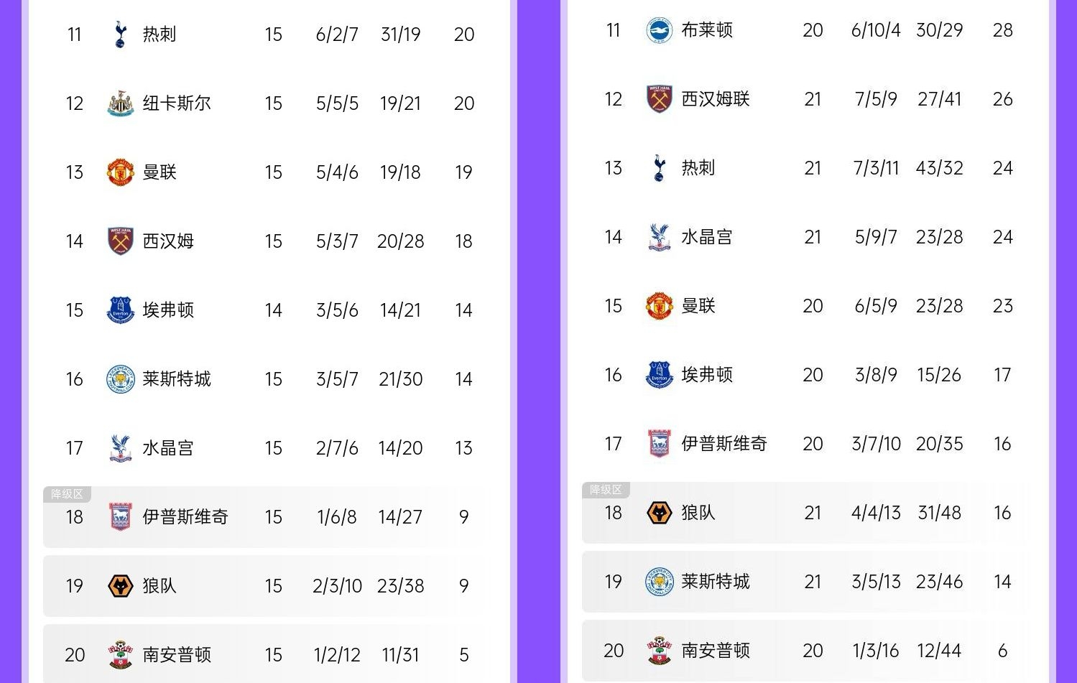Open the 布莱顿 team name link

pos(707,30)
